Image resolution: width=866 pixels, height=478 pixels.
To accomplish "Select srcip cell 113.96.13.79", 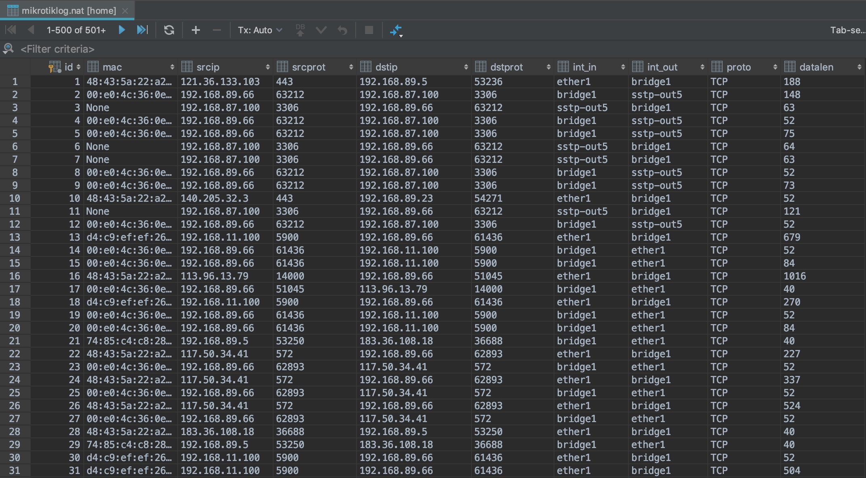I will [x=225, y=276].
